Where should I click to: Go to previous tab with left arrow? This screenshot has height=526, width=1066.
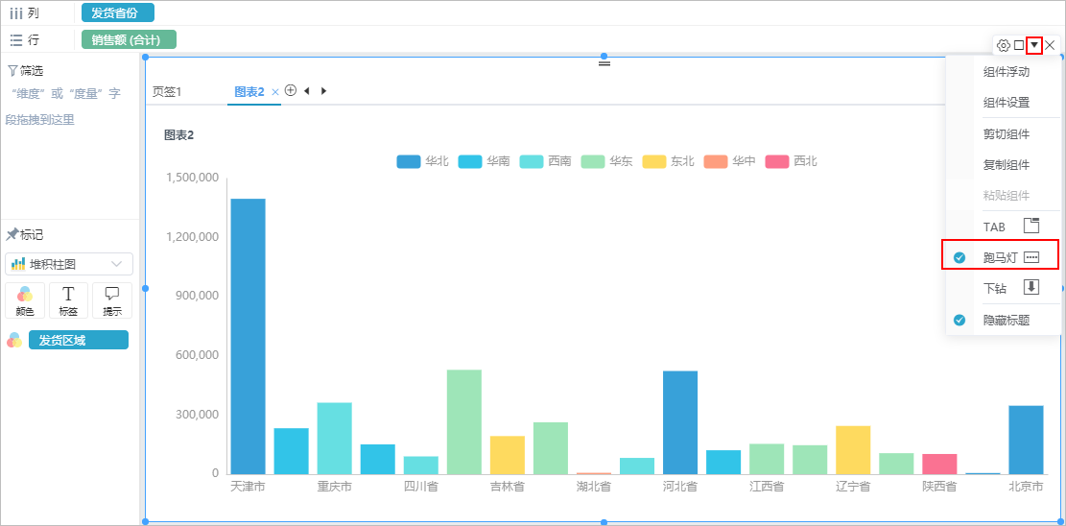(307, 90)
